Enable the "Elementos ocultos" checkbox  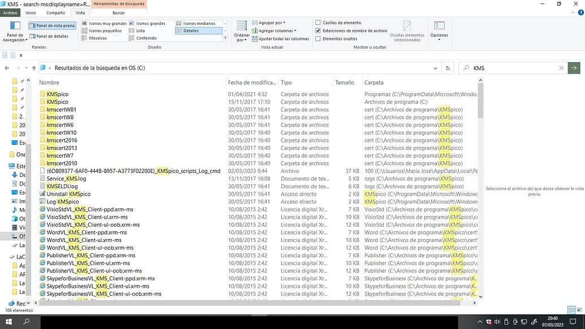tap(318, 38)
